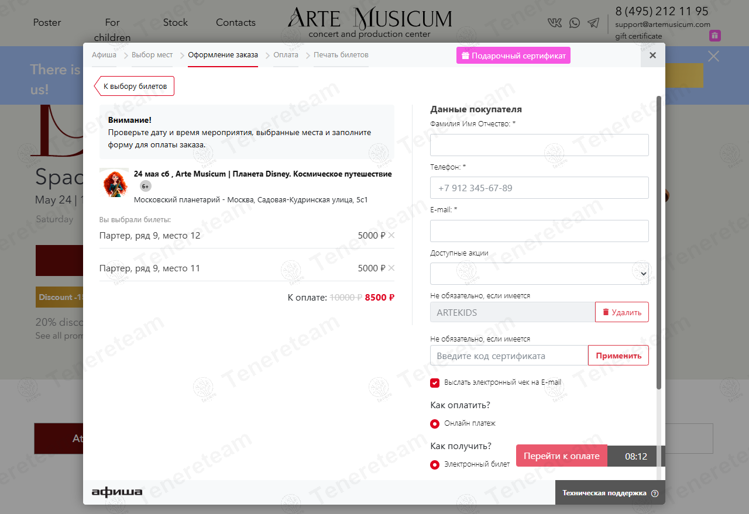Click the Московский планетарий venue address
The height and width of the screenshot is (514, 749).
point(251,199)
